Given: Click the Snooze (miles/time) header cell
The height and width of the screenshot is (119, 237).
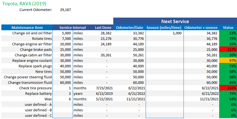Looking at the screenshot, I should pos(164,27).
